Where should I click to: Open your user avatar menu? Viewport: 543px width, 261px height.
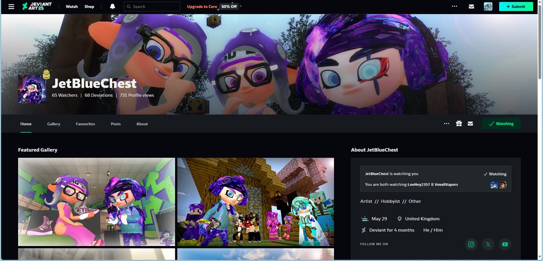(x=488, y=7)
